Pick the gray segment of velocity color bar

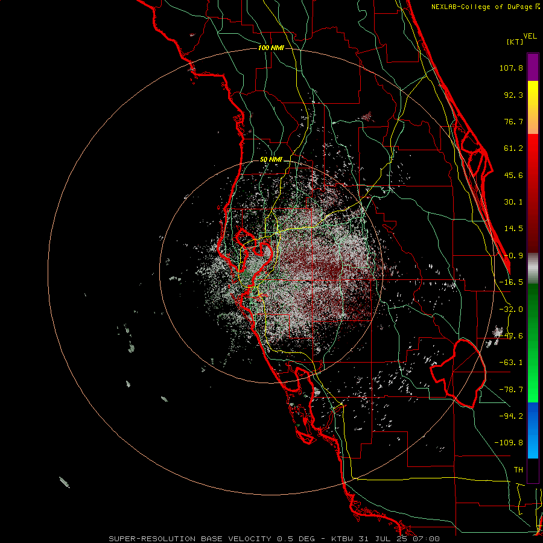tap(533, 268)
